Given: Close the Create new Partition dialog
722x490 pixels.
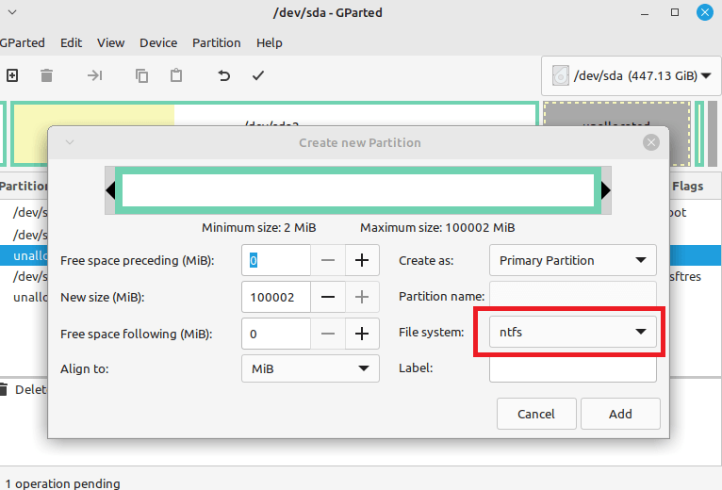Looking at the screenshot, I should click(x=650, y=142).
